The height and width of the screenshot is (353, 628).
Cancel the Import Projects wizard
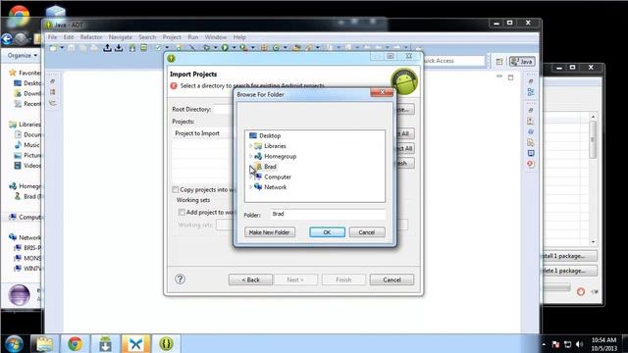(x=392, y=279)
